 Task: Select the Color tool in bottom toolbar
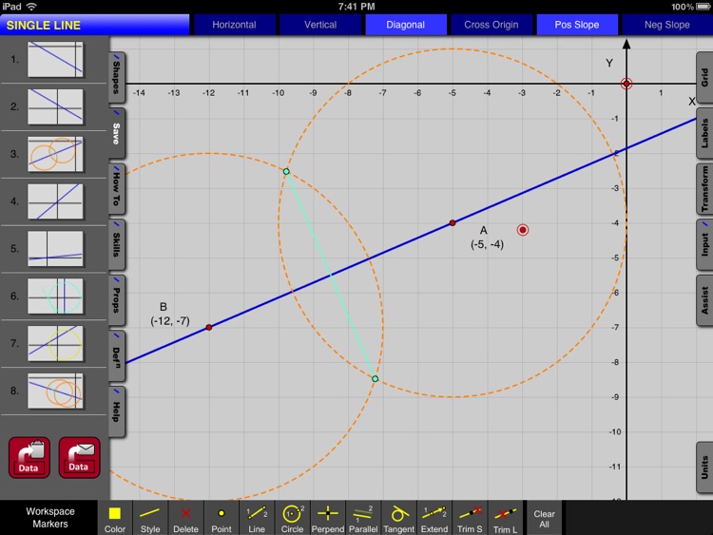[115, 518]
